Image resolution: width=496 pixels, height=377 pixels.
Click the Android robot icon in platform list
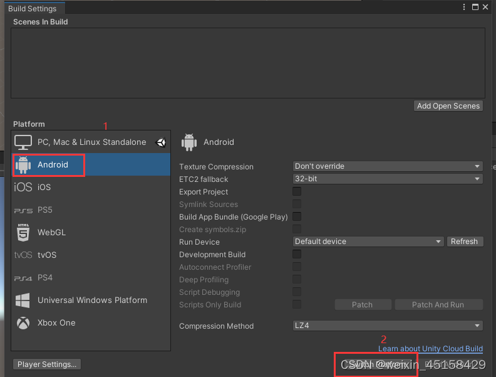coord(23,165)
